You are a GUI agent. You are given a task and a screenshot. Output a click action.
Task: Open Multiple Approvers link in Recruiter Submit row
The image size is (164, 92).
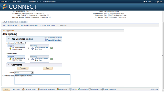(x=42, y=59)
